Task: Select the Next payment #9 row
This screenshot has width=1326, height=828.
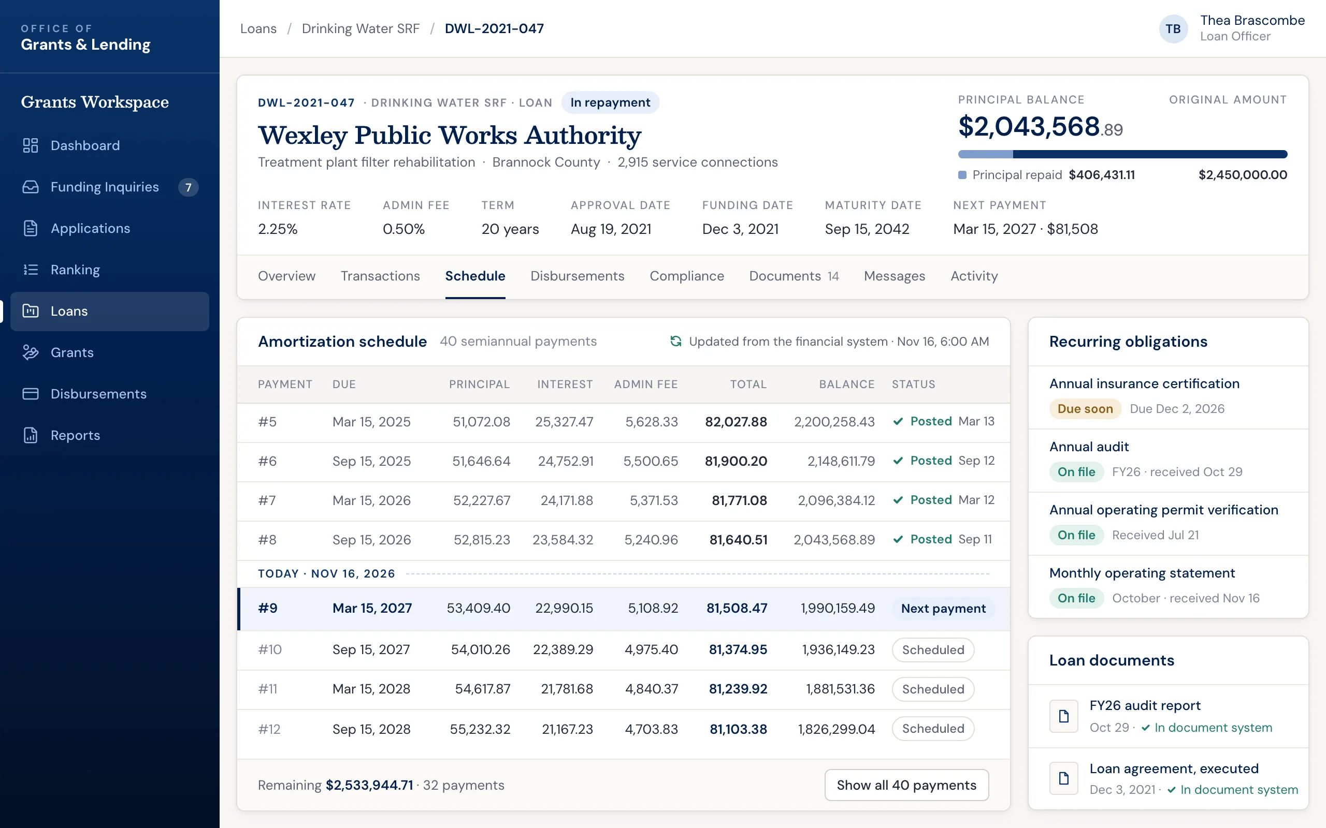Action: click(x=624, y=609)
